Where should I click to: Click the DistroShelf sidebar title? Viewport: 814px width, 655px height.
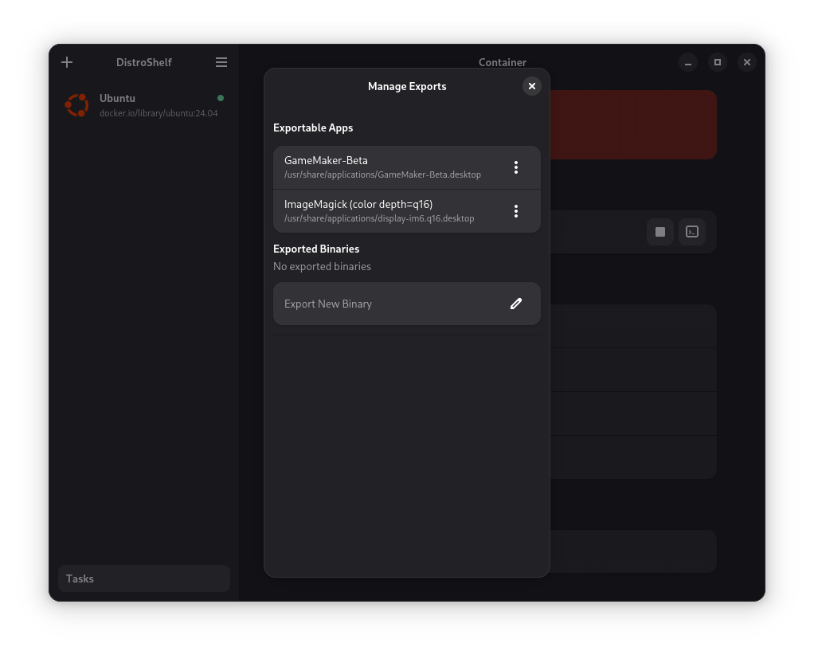point(144,62)
